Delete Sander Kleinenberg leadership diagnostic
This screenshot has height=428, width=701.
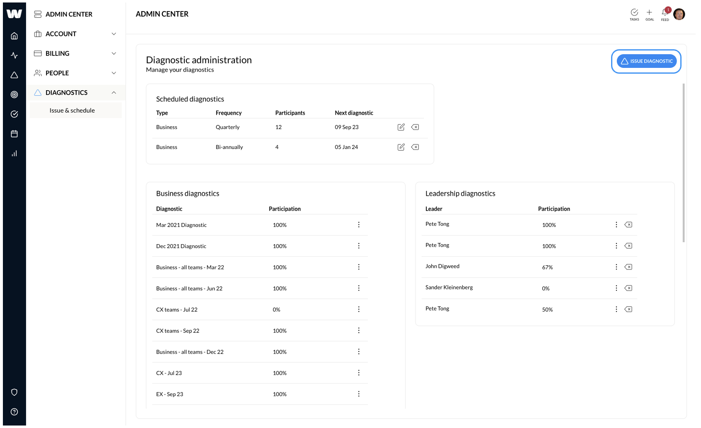click(628, 288)
